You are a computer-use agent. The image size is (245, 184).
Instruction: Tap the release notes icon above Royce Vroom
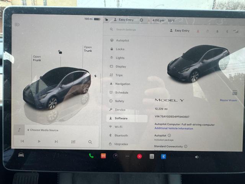click(x=235, y=93)
